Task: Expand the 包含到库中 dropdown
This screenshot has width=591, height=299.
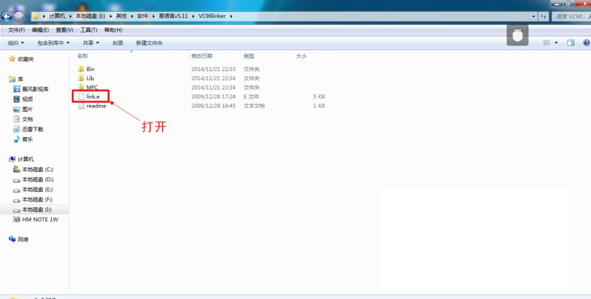Action: coord(53,43)
